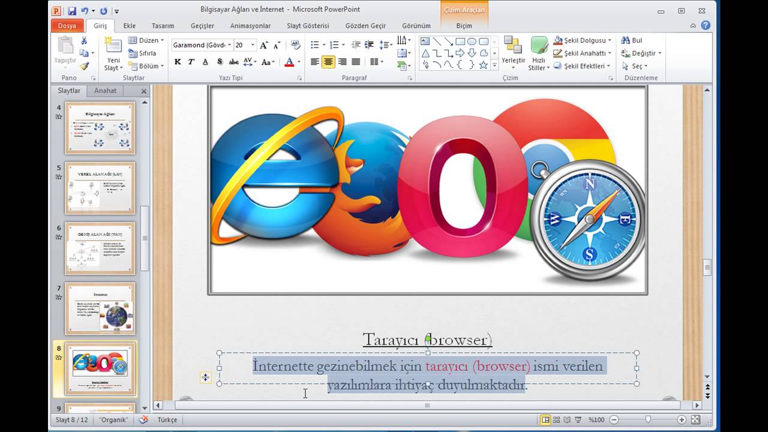Select the text box shape in gallery

pyautogui.click(x=425, y=41)
